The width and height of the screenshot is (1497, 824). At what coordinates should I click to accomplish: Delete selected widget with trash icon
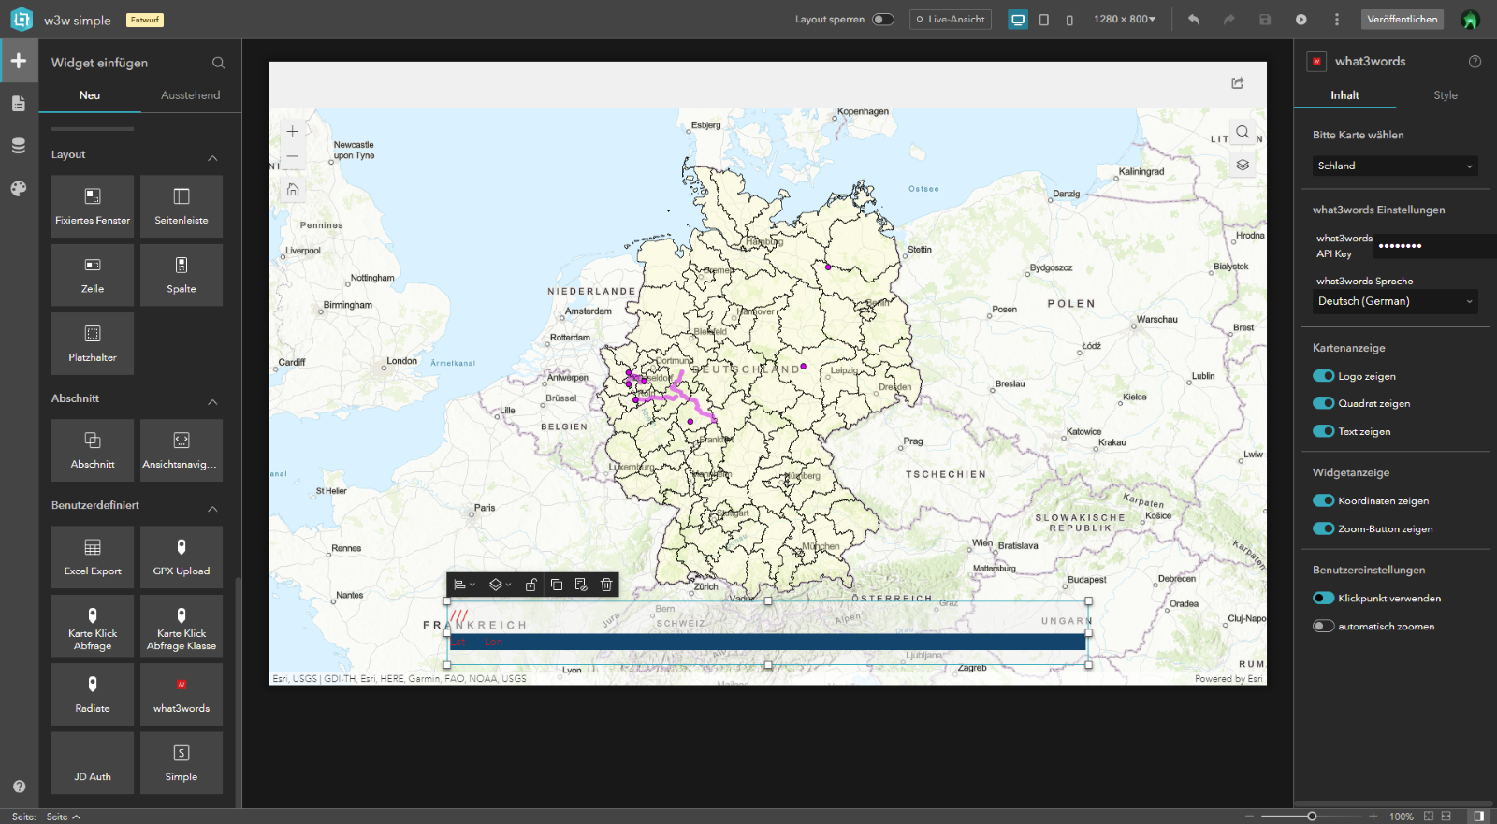click(606, 585)
